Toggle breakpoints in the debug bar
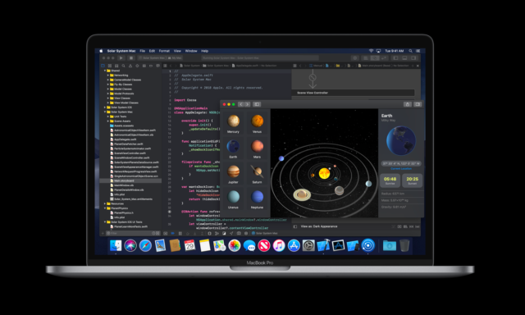This screenshot has height=315, width=525. [173, 233]
